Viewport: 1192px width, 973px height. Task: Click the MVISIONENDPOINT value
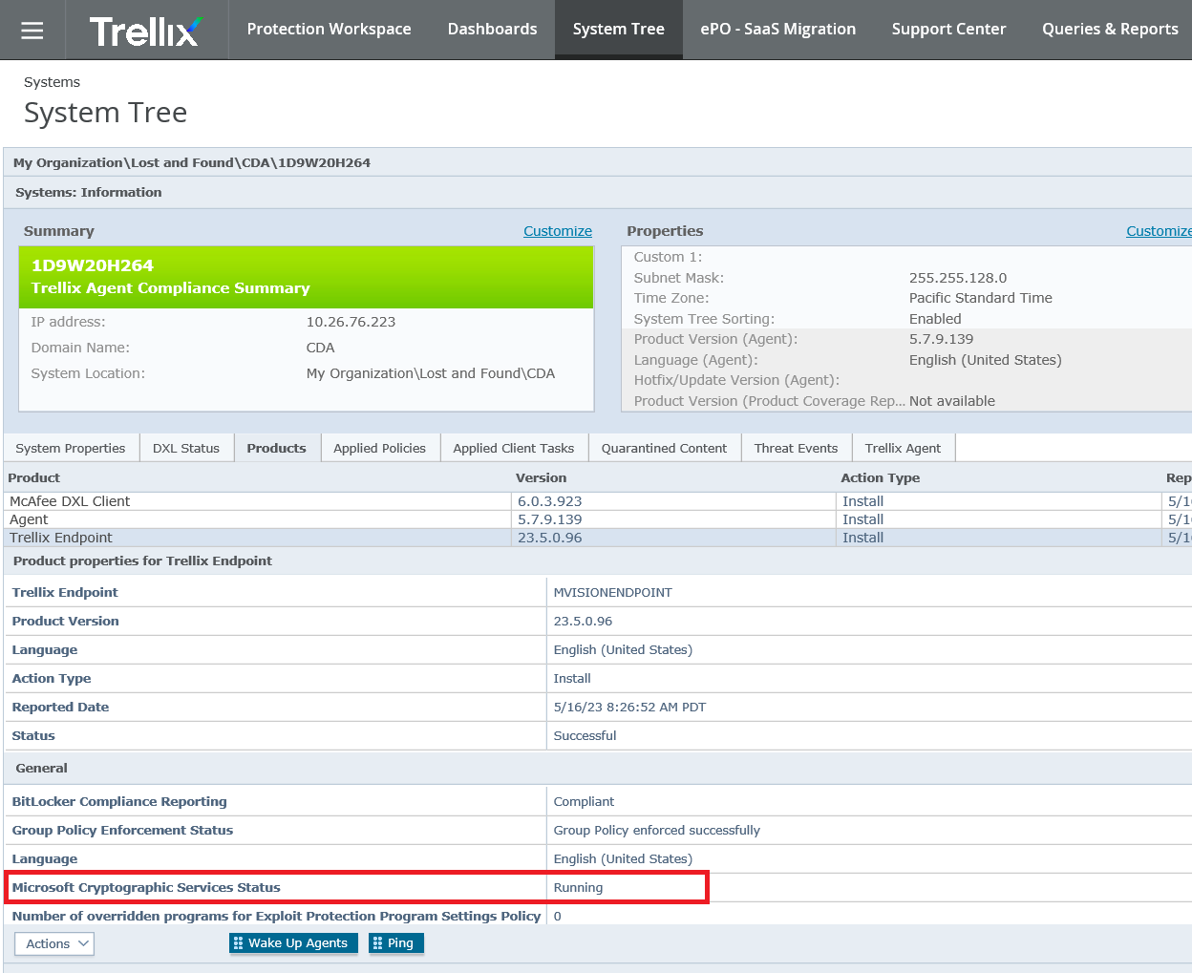(x=612, y=592)
